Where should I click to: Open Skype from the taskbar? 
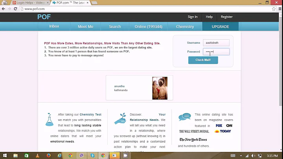(x=92, y=155)
